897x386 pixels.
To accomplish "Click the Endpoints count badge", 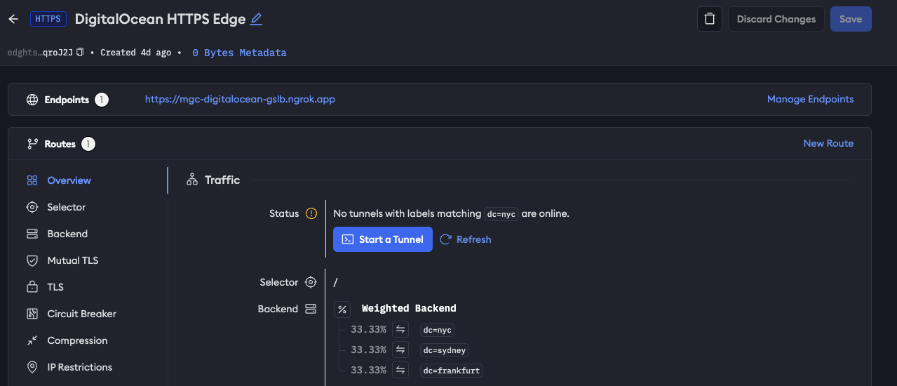I will pos(102,100).
